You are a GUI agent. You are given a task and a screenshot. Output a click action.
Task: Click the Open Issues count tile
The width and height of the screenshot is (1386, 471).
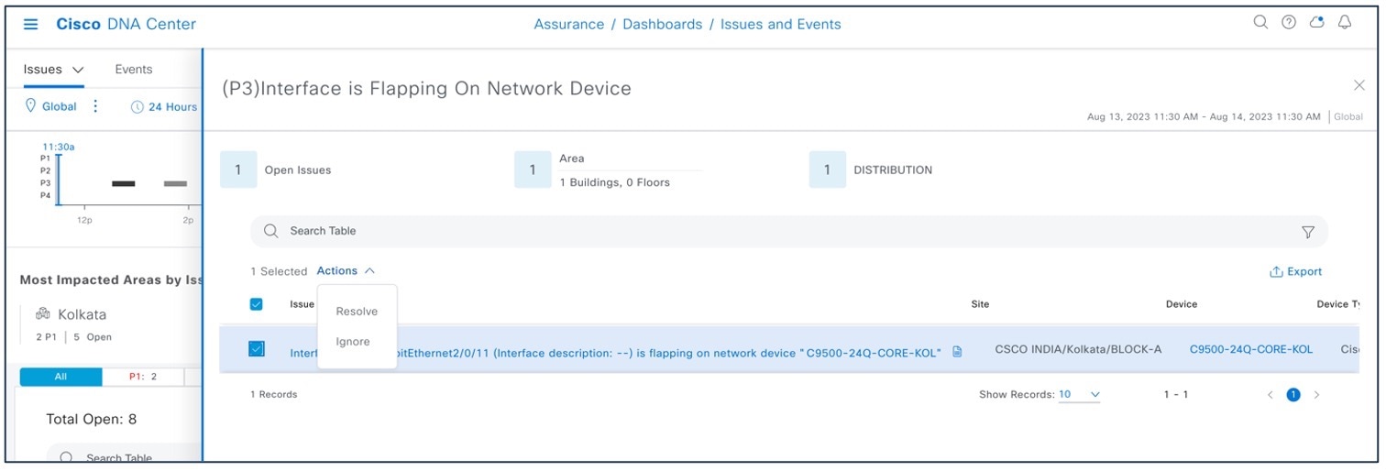(x=238, y=170)
